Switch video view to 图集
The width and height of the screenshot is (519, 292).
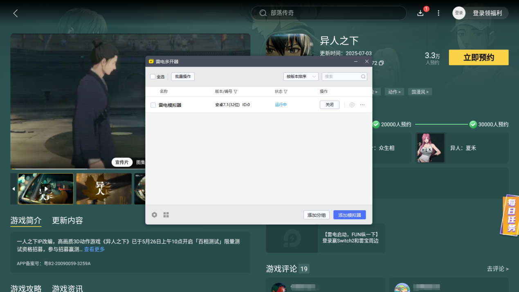pyautogui.click(x=140, y=162)
